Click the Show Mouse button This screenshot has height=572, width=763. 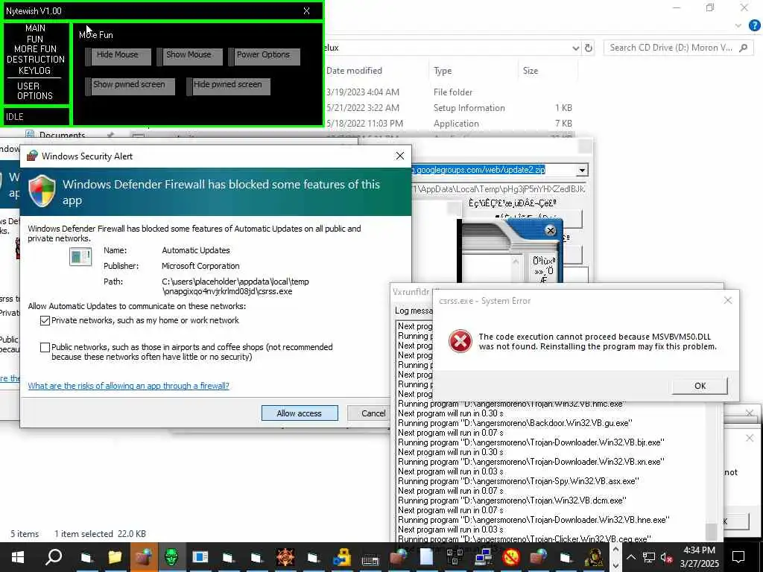[190, 57]
